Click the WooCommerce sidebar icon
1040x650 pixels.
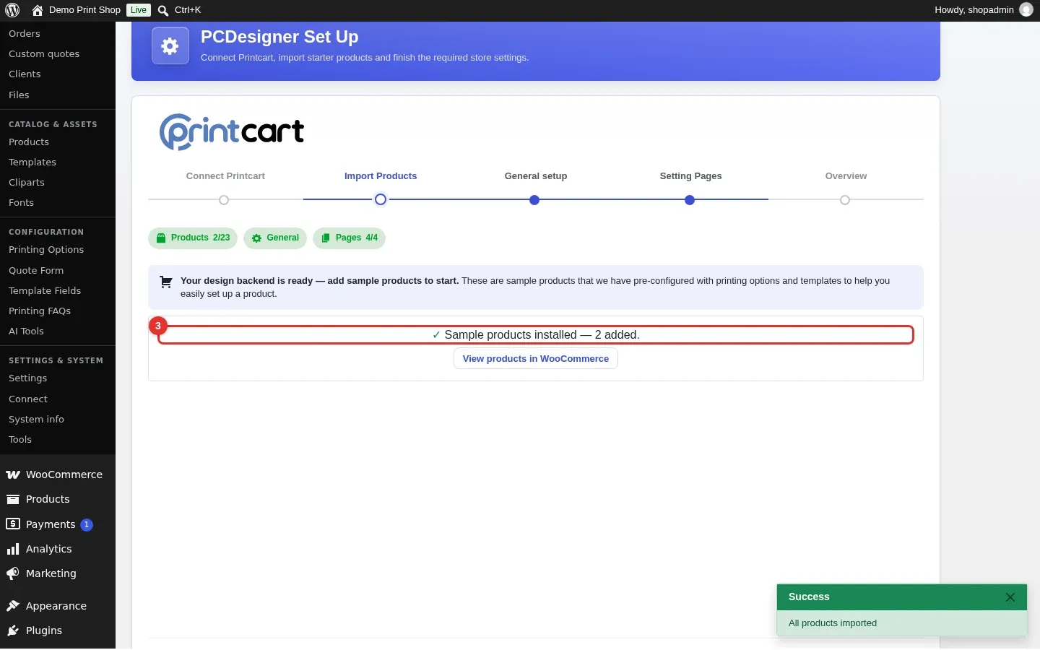13,474
